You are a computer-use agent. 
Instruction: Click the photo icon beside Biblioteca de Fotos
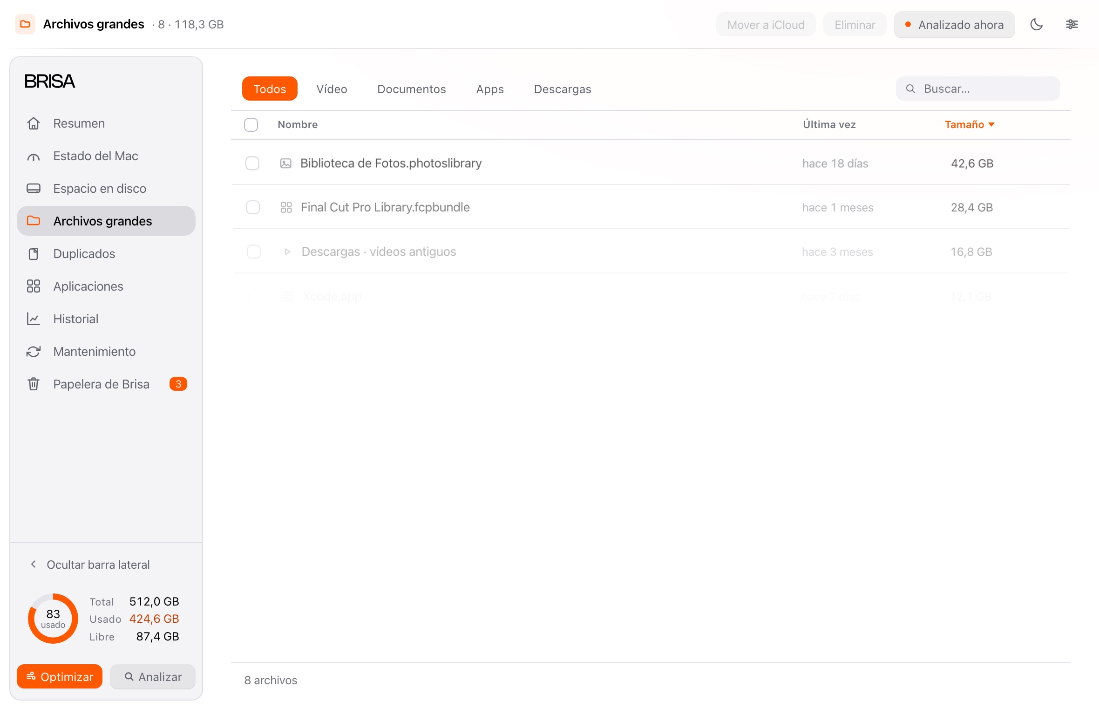pos(285,163)
